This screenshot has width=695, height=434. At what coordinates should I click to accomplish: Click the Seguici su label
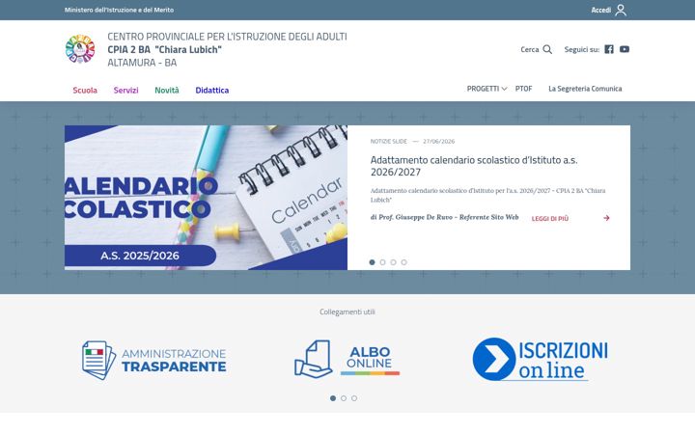(582, 49)
